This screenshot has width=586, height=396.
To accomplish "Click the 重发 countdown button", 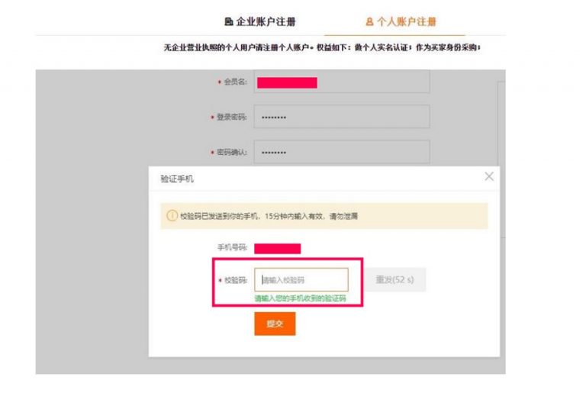I will coord(394,280).
